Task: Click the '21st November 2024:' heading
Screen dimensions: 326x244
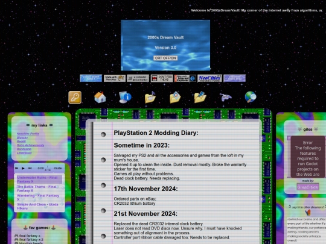Action: tap(145, 213)
